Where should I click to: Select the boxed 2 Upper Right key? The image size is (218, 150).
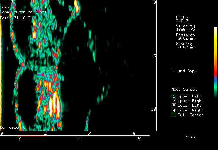click(x=174, y=101)
